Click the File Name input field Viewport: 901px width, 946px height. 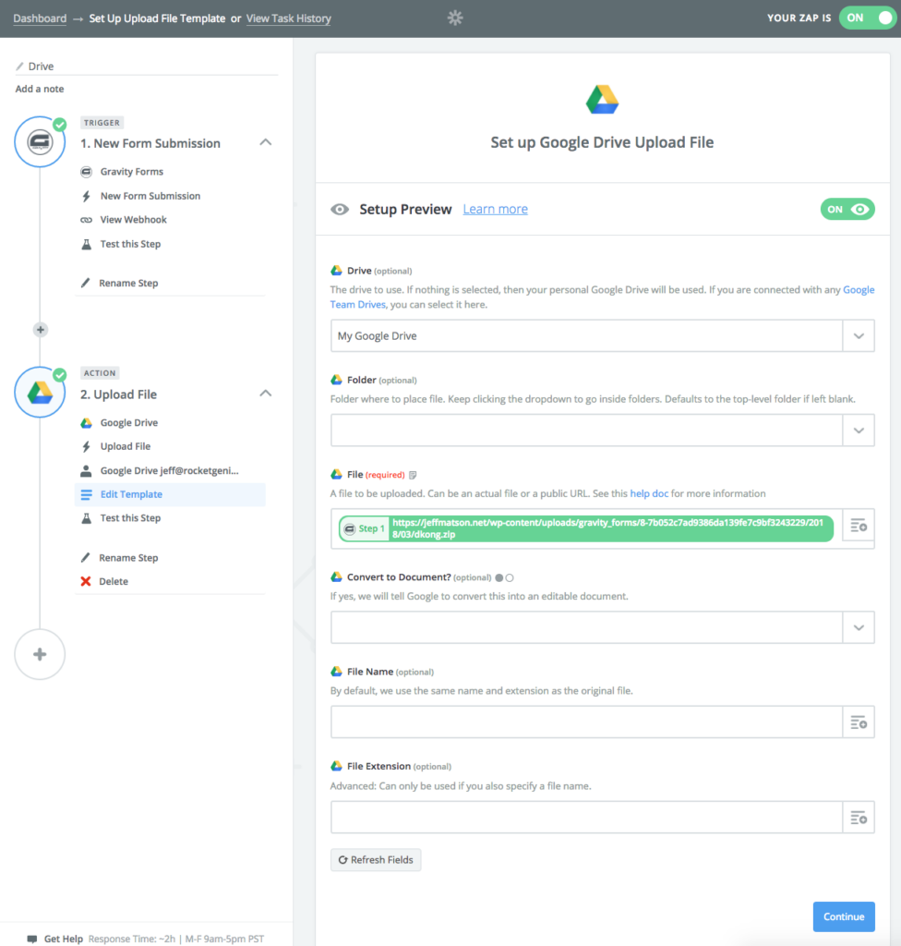pyautogui.click(x=586, y=722)
